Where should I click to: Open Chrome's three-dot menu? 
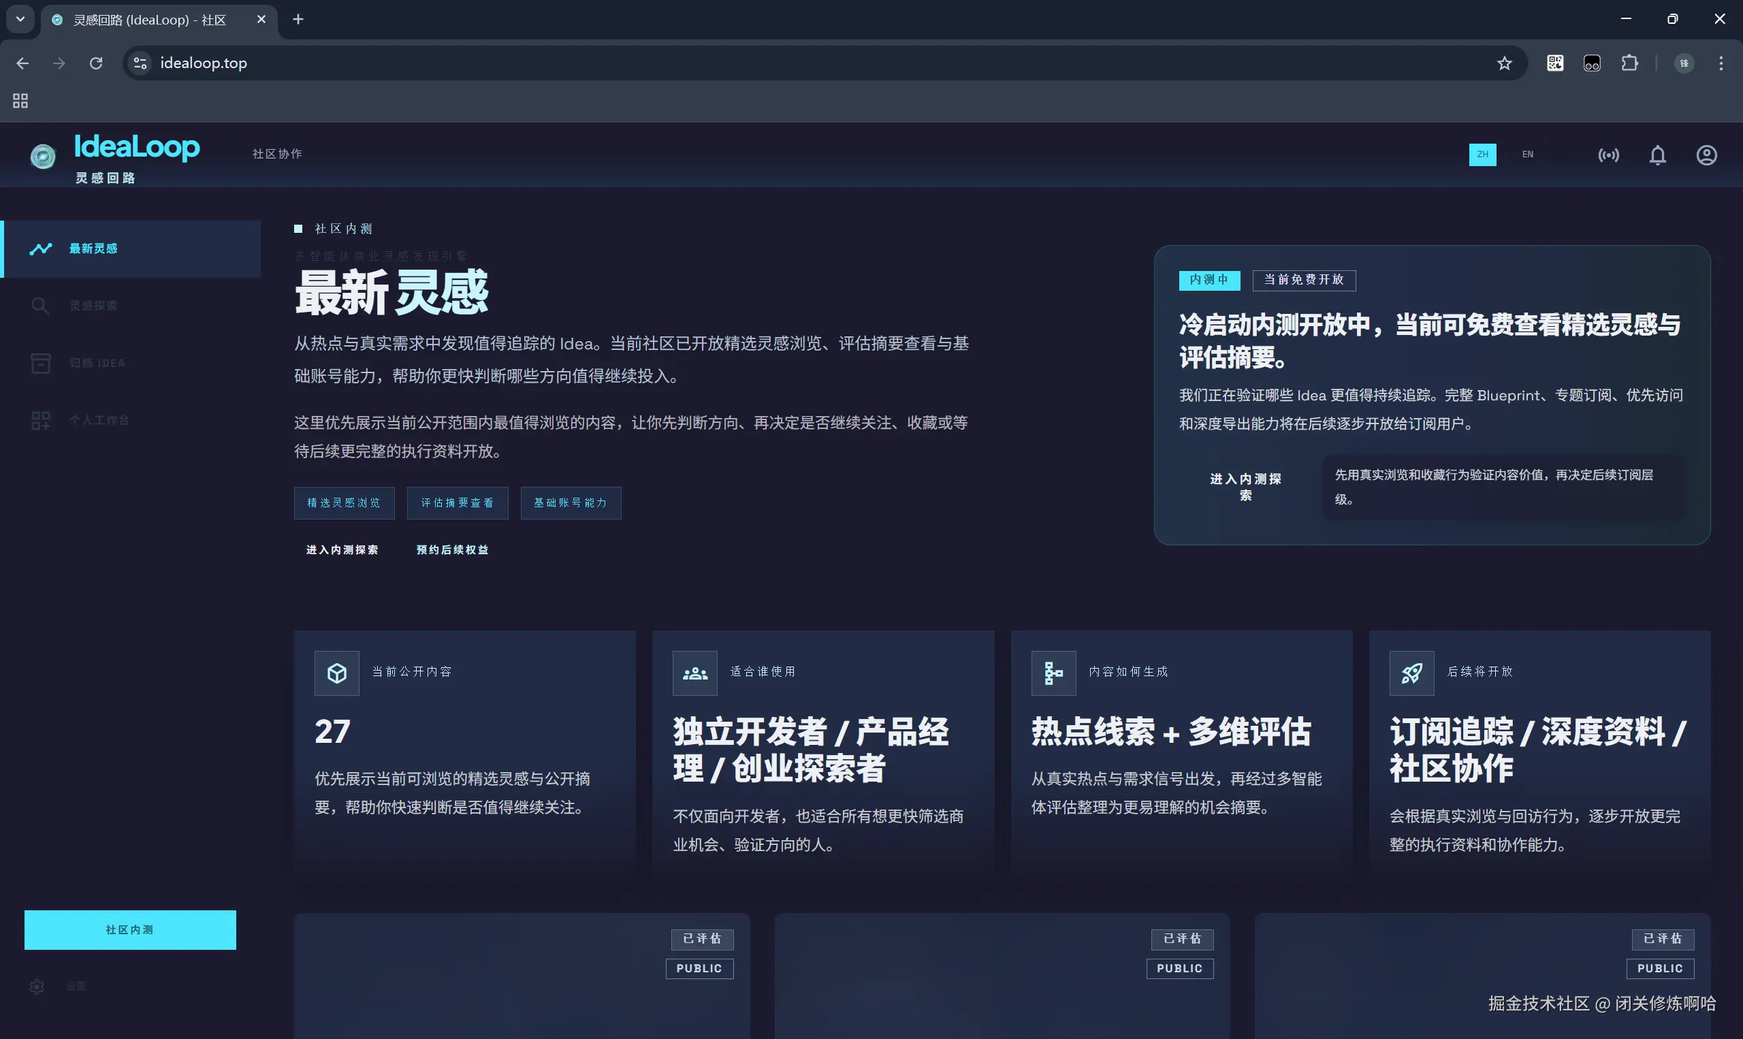(1721, 63)
